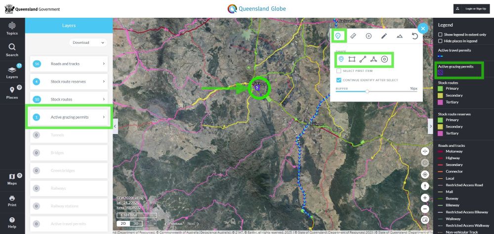This screenshot has width=494, height=234.
Task: Click the time slider clock icon
Action: click(425, 163)
